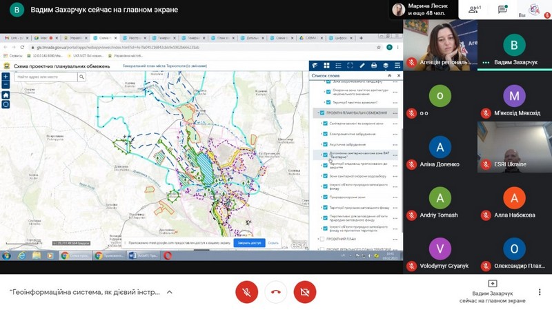552x310 pixels.
Task: Click the Закрыть доступ button
Action: pos(249,243)
